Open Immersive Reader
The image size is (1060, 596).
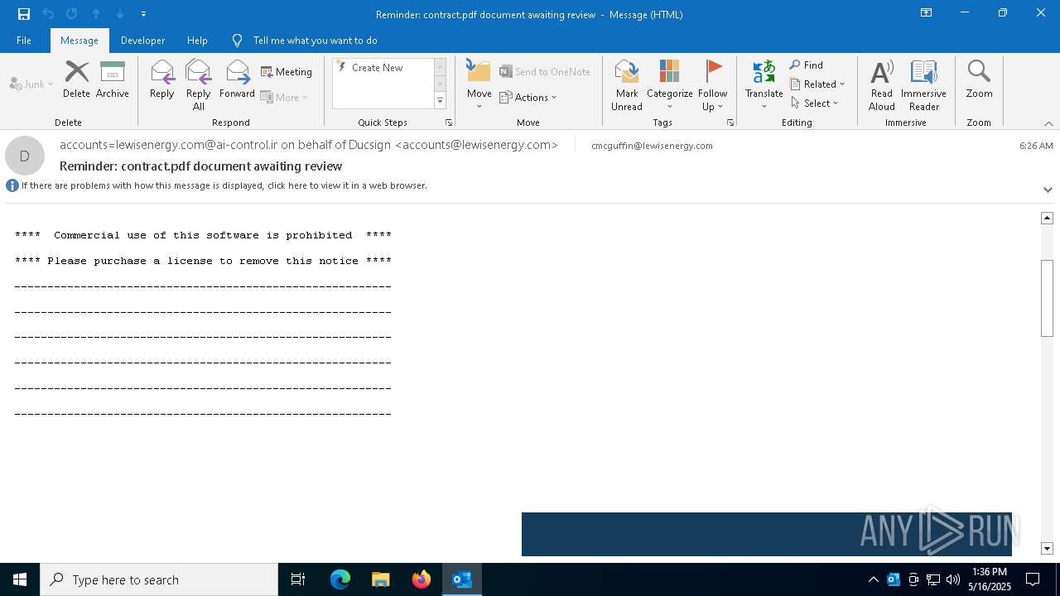coord(923,85)
